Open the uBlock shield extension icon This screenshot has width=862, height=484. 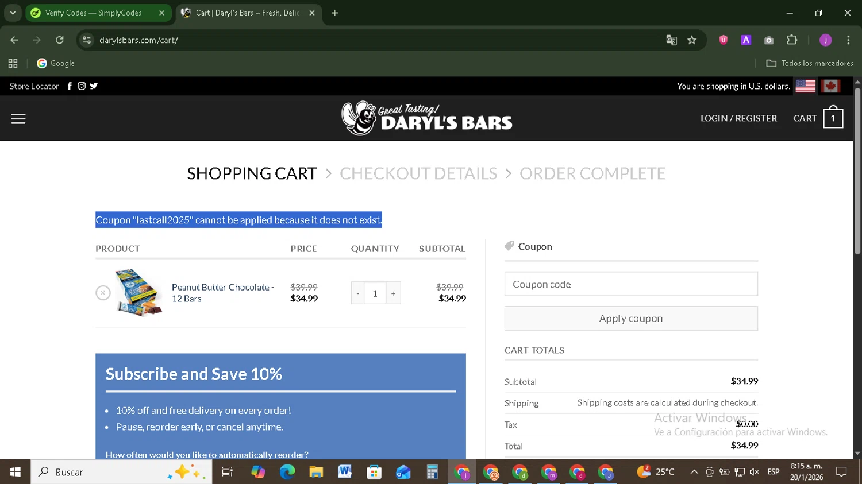click(723, 40)
